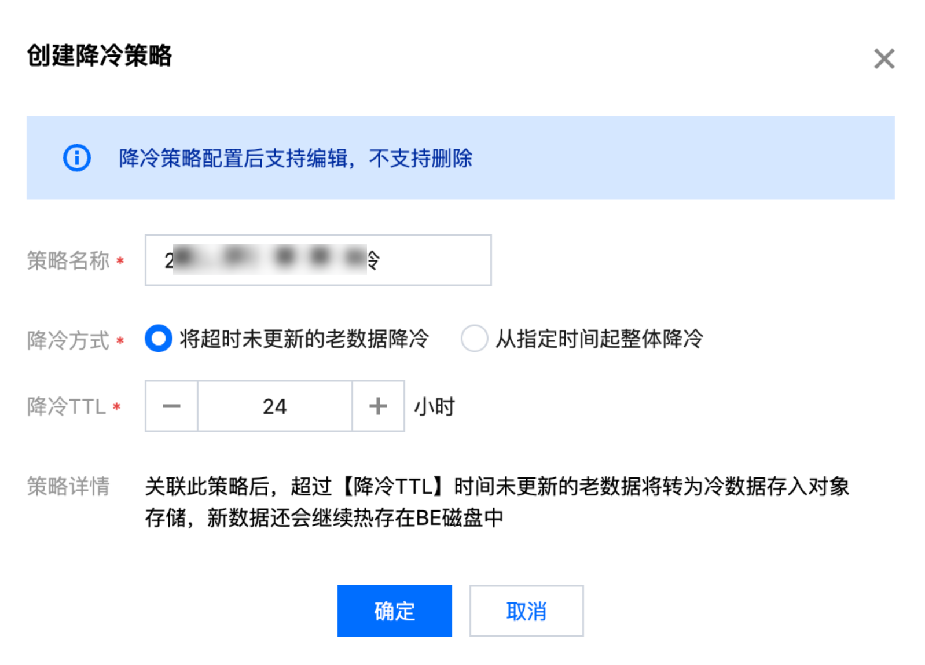Screen dimensions: 925x665
Task: Click the minus button to decrease TTL
Action: click(x=171, y=406)
